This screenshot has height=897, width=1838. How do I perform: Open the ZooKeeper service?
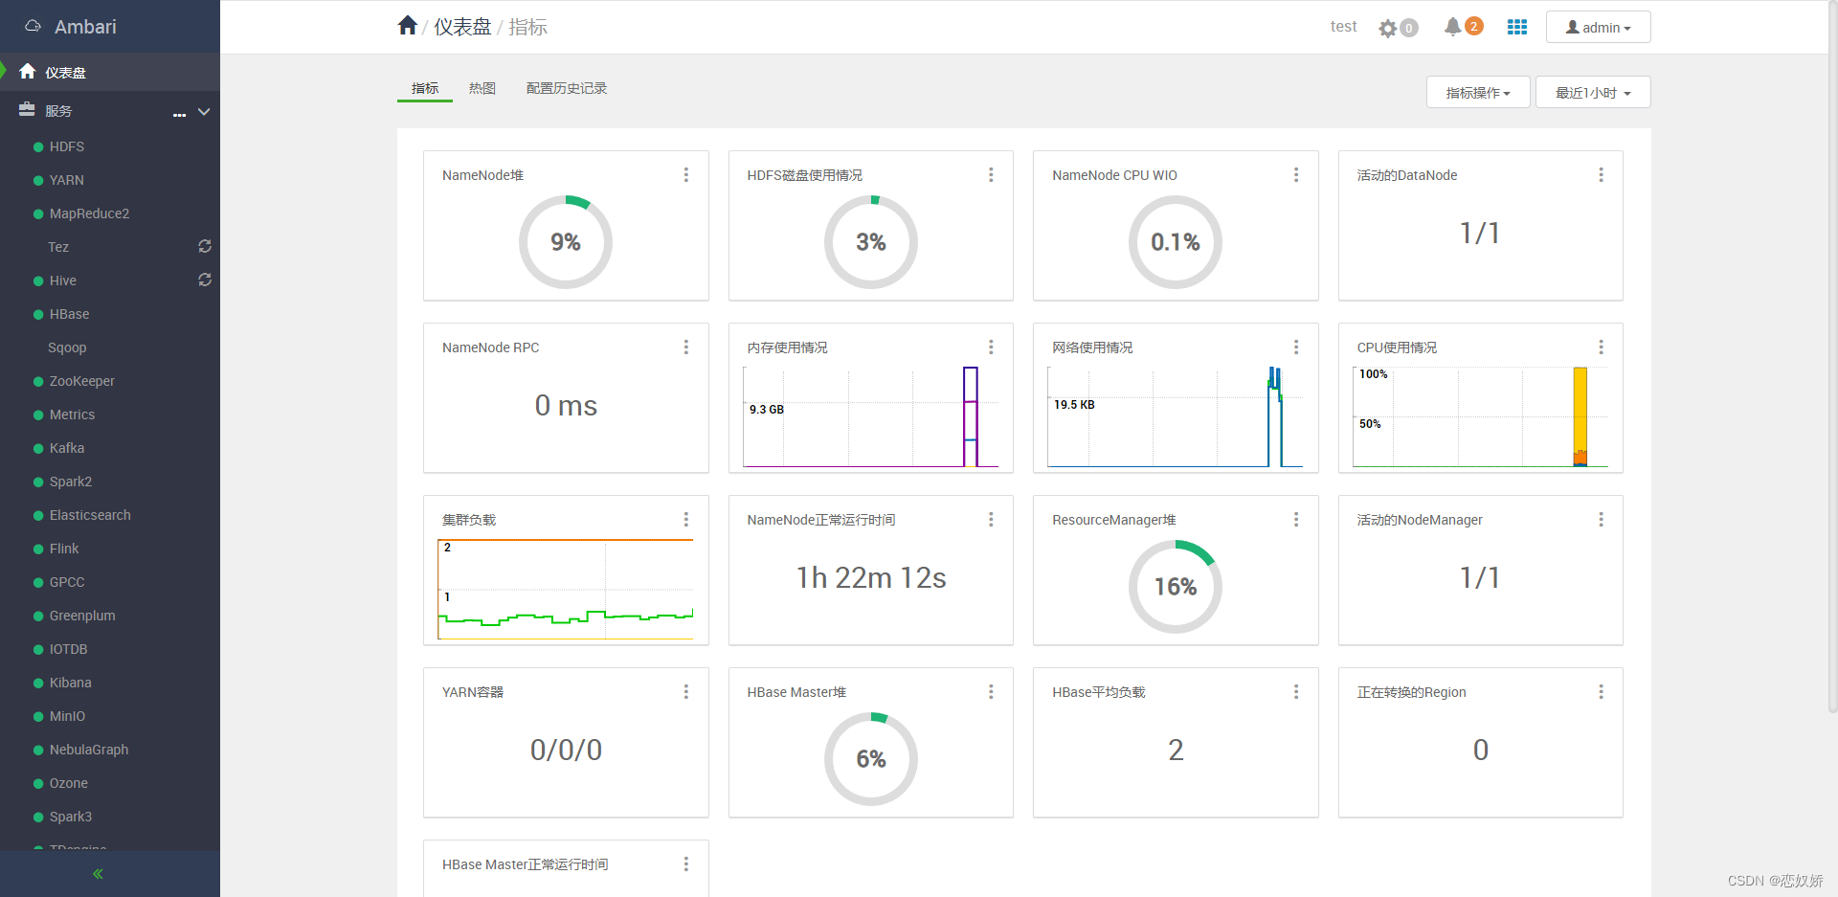pyautogui.click(x=82, y=381)
